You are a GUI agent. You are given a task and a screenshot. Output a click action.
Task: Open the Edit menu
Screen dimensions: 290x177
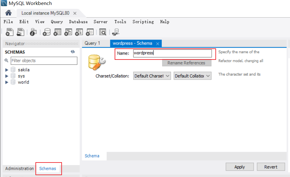pyautogui.click(x=24, y=22)
